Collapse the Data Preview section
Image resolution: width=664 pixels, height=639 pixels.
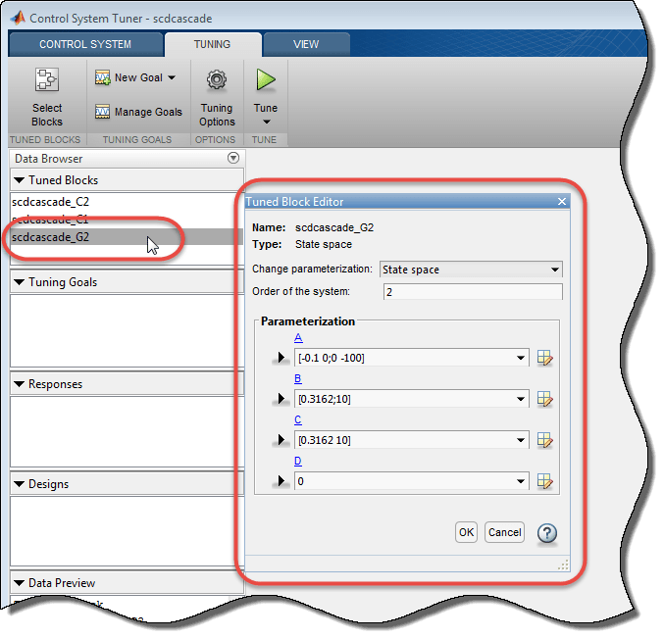pos(19,583)
